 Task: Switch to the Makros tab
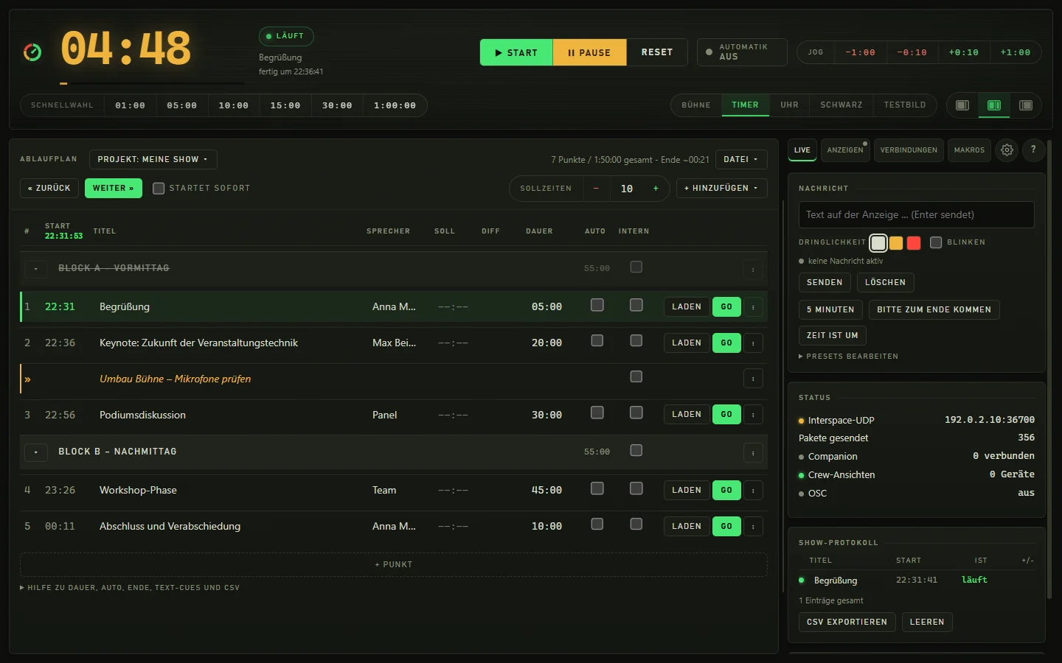969,150
